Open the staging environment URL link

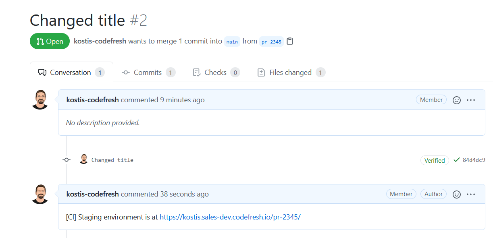click(230, 217)
